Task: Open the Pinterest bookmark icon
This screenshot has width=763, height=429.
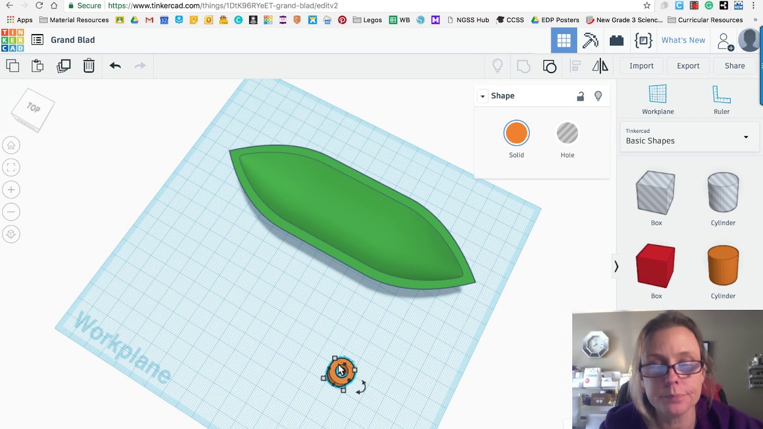Action: tap(342, 20)
